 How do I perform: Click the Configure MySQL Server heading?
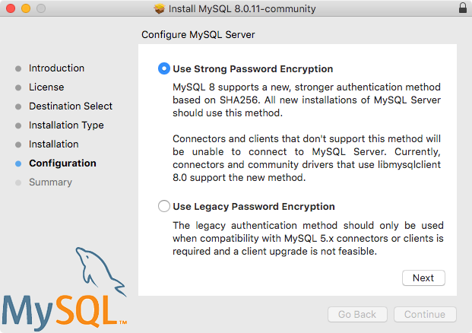coord(198,35)
